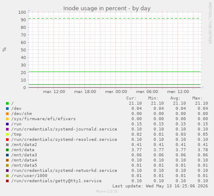Click the /dev/shm legend label
The width and height of the screenshot is (214, 196).
click(x=22, y=114)
